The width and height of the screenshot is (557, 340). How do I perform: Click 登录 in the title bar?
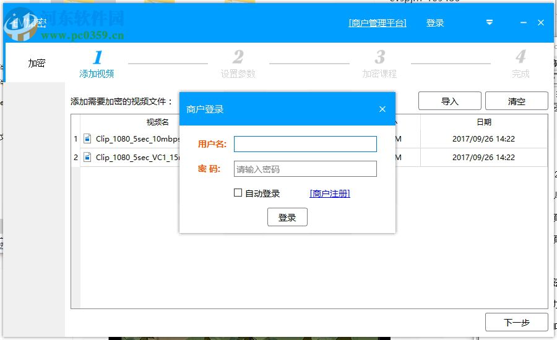point(435,23)
